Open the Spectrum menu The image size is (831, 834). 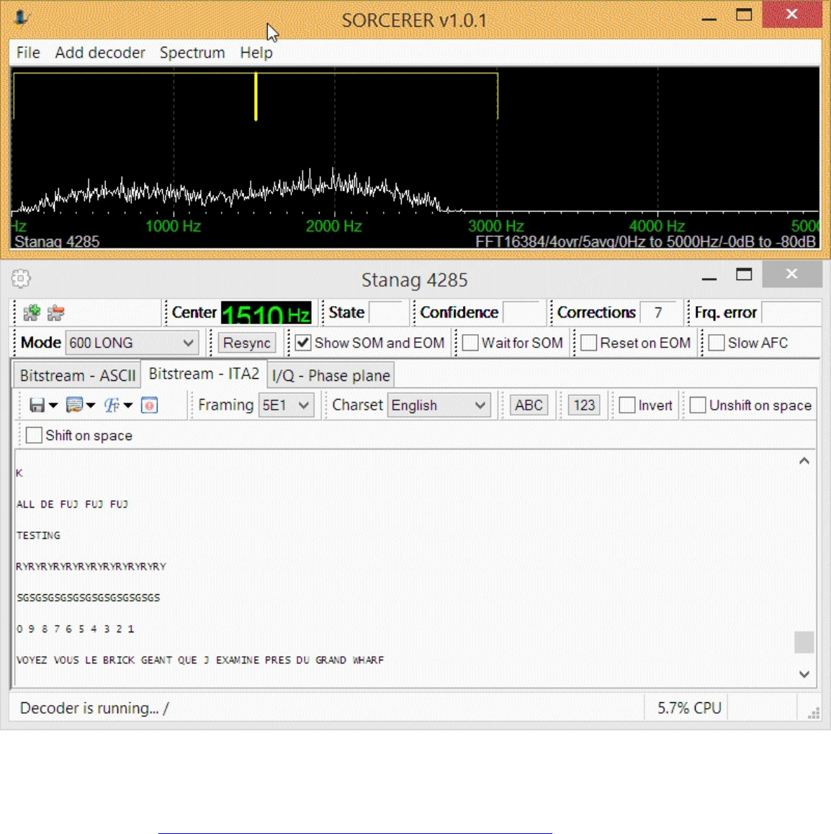pos(192,53)
